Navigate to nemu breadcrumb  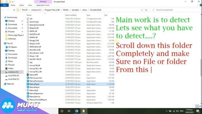pos(85,10)
